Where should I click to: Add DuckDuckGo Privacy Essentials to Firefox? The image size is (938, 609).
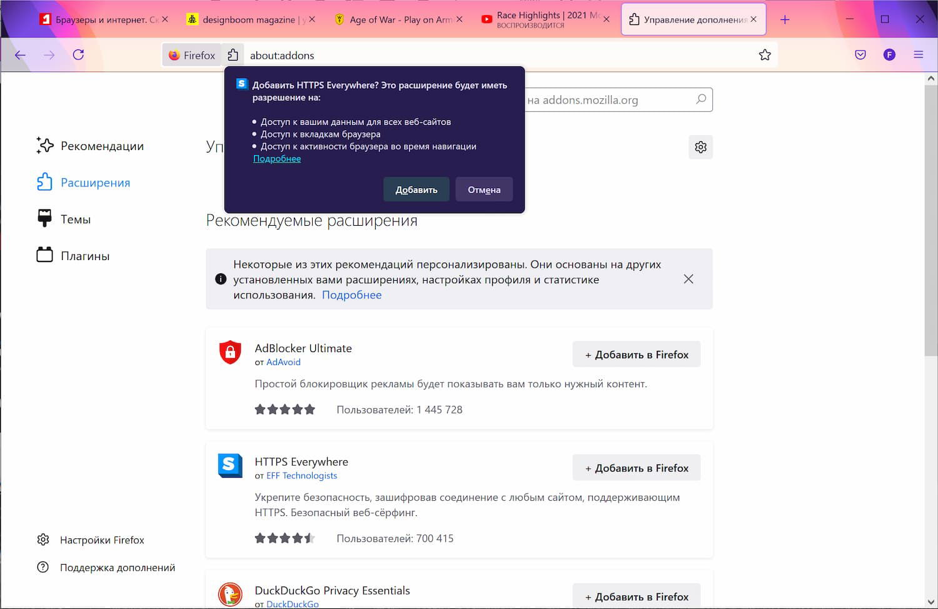pos(637,596)
